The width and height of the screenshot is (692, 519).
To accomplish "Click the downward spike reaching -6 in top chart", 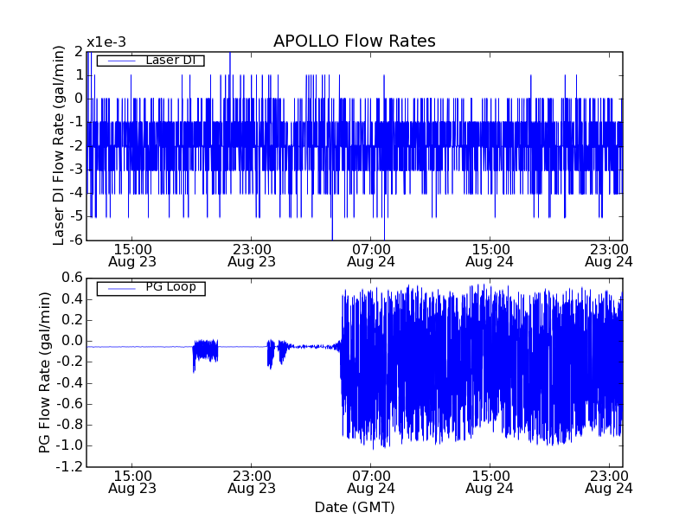I will pyautogui.click(x=332, y=234).
